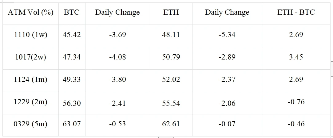Click the -0.76 spread cell
This screenshot has height=138, width=333.
click(296, 102)
